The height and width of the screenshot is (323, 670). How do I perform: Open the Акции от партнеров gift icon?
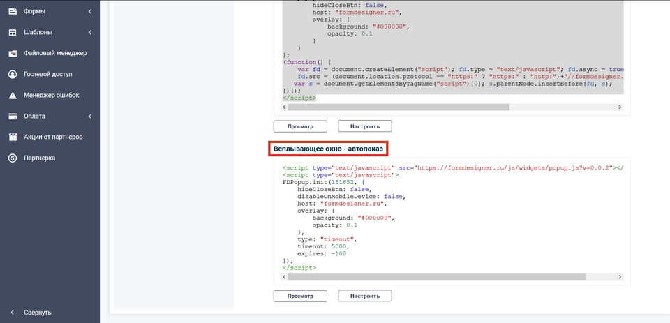(x=13, y=137)
